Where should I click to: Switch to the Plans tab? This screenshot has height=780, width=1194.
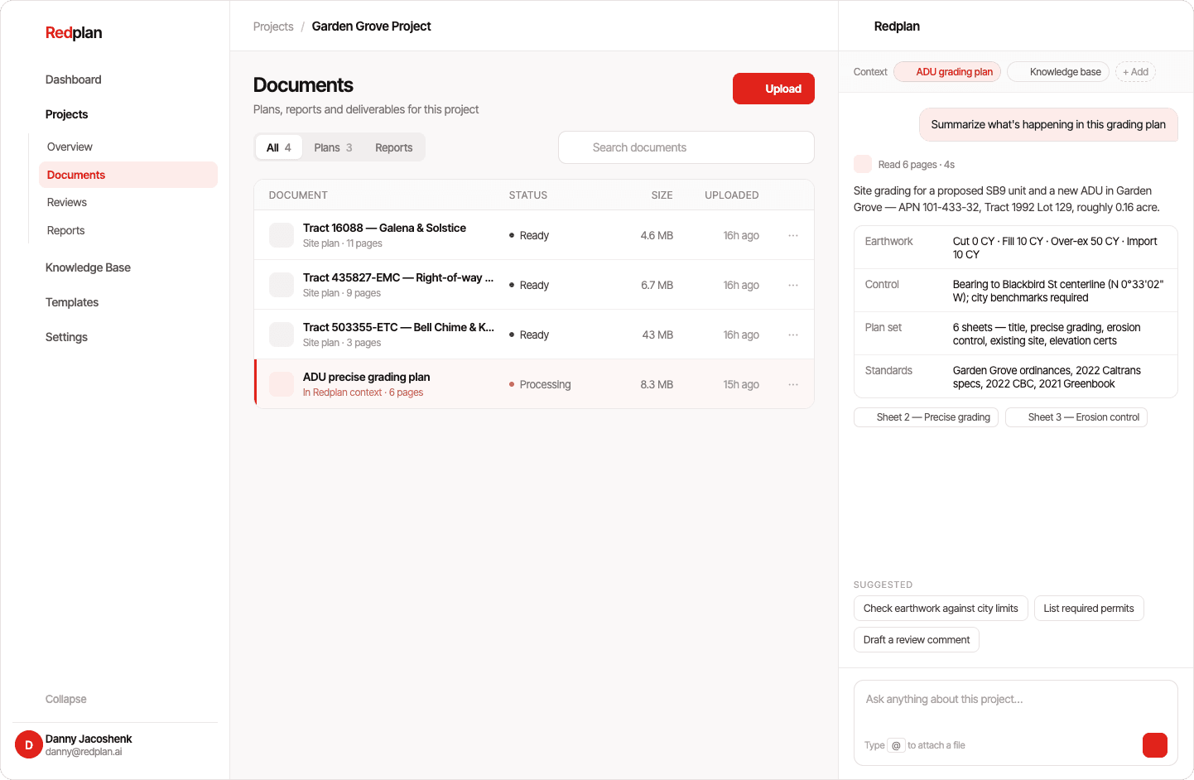[x=333, y=147]
